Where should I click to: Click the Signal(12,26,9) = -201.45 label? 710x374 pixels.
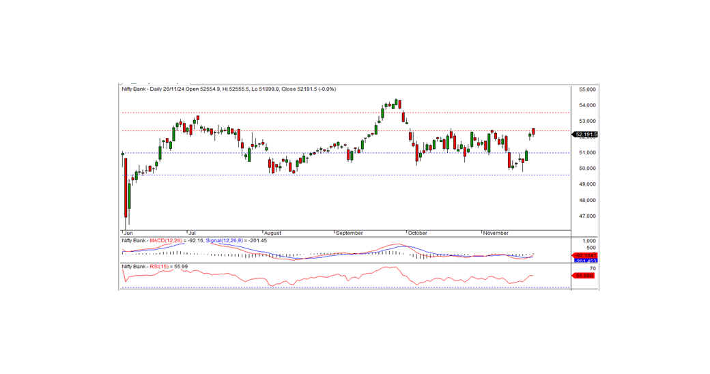pos(236,241)
